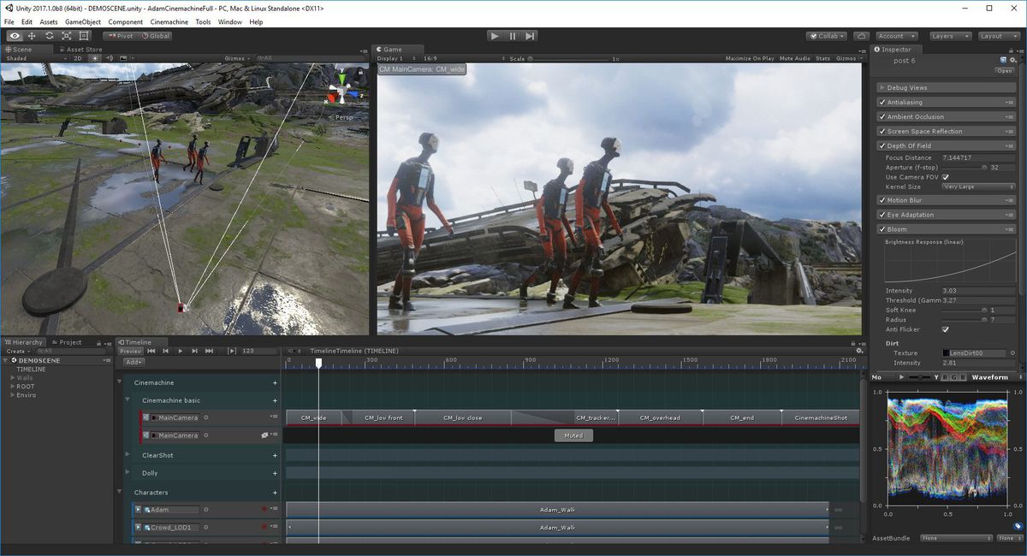Go to previous frame in Timeline
The height and width of the screenshot is (556, 1027).
(166, 351)
